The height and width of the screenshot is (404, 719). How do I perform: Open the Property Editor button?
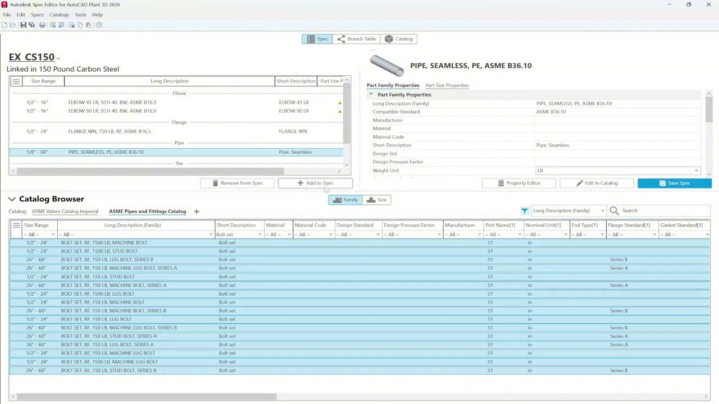[519, 183]
